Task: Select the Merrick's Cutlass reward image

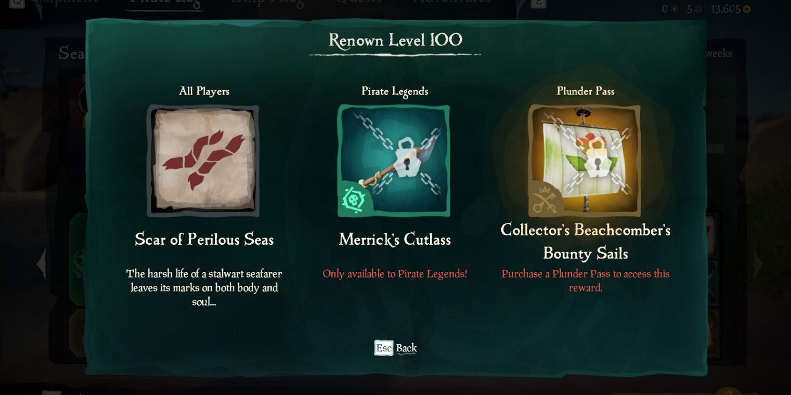Action: [x=394, y=161]
